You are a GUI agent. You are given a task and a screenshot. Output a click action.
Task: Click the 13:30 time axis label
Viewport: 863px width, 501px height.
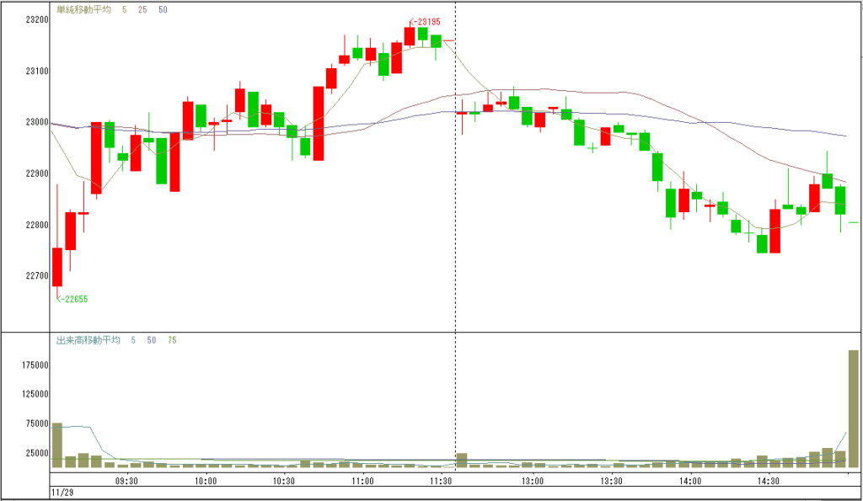point(611,481)
